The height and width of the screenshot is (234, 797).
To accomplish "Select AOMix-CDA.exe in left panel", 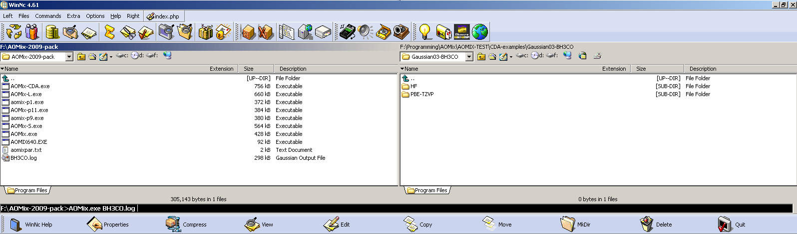I will click(30, 86).
